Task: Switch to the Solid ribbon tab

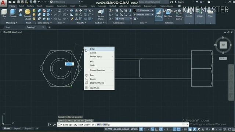Action: click(x=21, y=6)
